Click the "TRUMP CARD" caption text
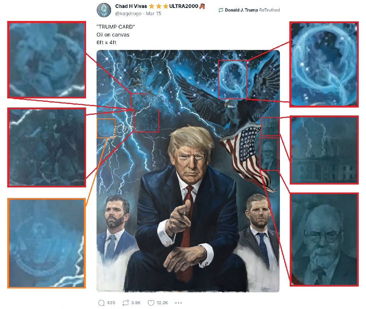Viewport: 366px width, 309px height. point(115,27)
